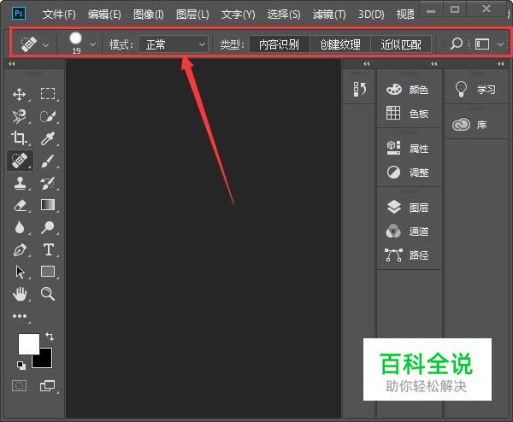The height and width of the screenshot is (422, 513).
Task: Select the Dodge tool
Action: [x=48, y=227]
